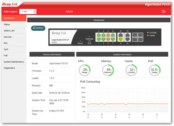Click the PoE/Alert LED indicator
The image size is (174, 126).
[89, 36]
